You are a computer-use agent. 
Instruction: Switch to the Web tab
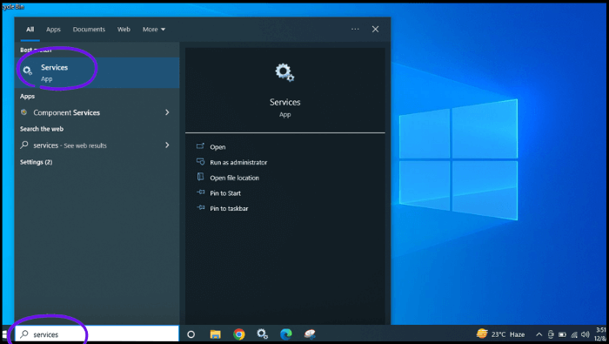coord(124,30)
